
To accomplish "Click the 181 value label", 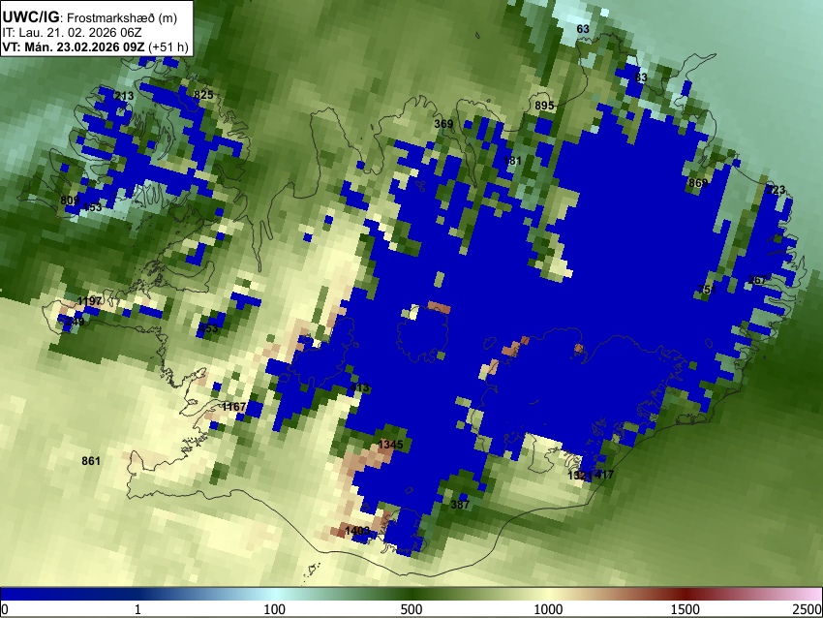I will pos(512,161).
